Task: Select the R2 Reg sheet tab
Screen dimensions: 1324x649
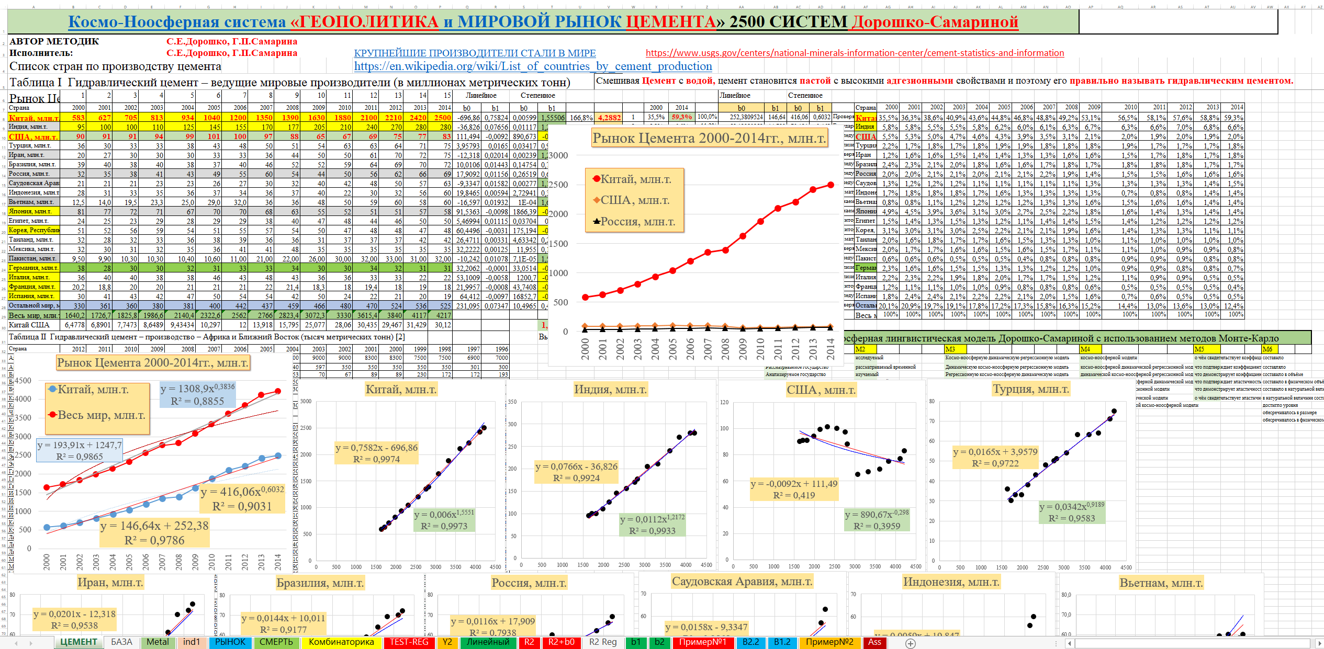Action: (603, 642)
